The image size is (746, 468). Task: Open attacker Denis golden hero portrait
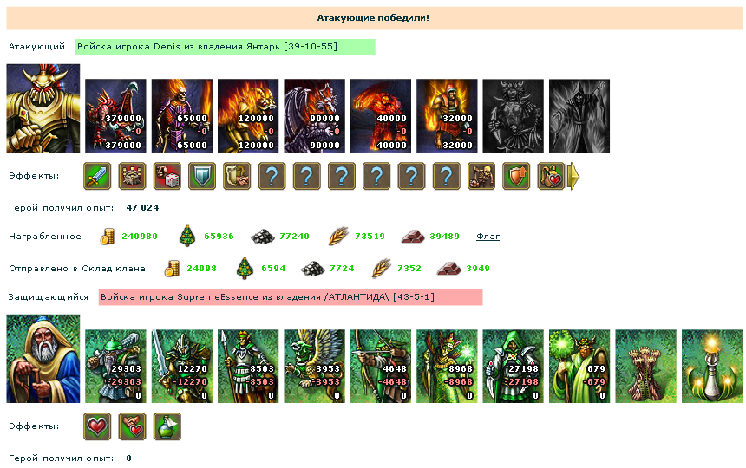[x=43, y=108]
